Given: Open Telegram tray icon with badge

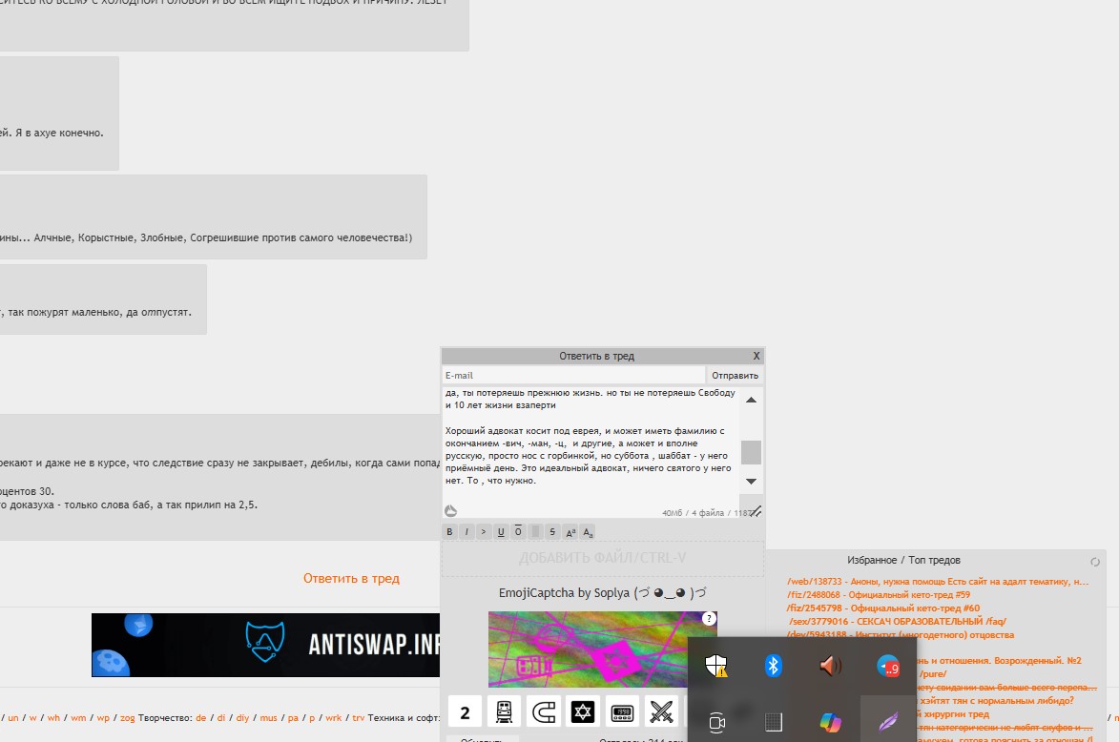Looking at the screenshot, I should click(x=888, y=667).
